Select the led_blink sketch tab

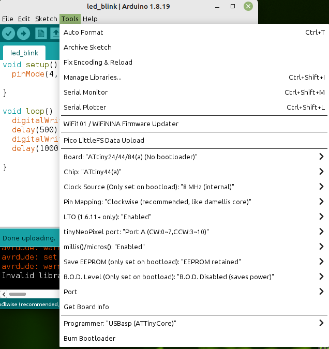click(x=24, y=53)
